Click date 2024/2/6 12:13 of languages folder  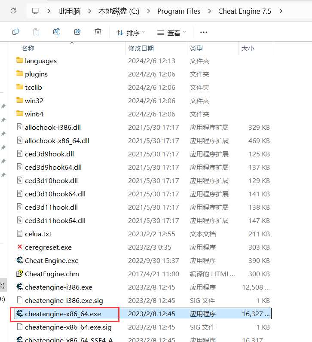pyautogui.click(x=152, y=61)
